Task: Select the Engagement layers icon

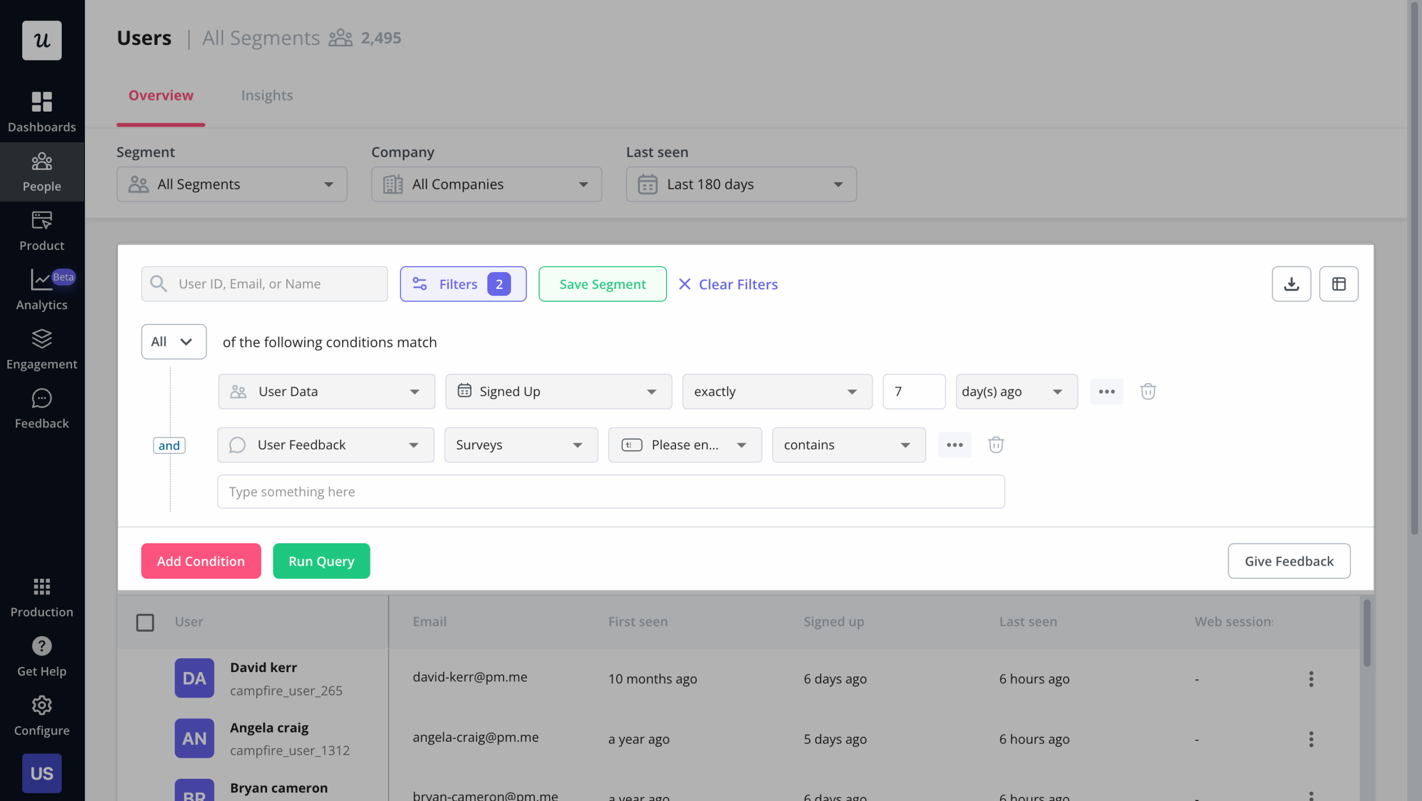Action: coord(42,339)
